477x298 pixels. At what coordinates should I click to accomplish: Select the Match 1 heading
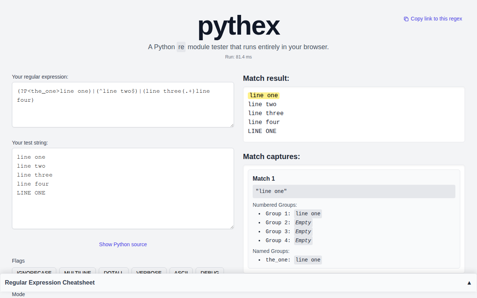pos(264,178)
